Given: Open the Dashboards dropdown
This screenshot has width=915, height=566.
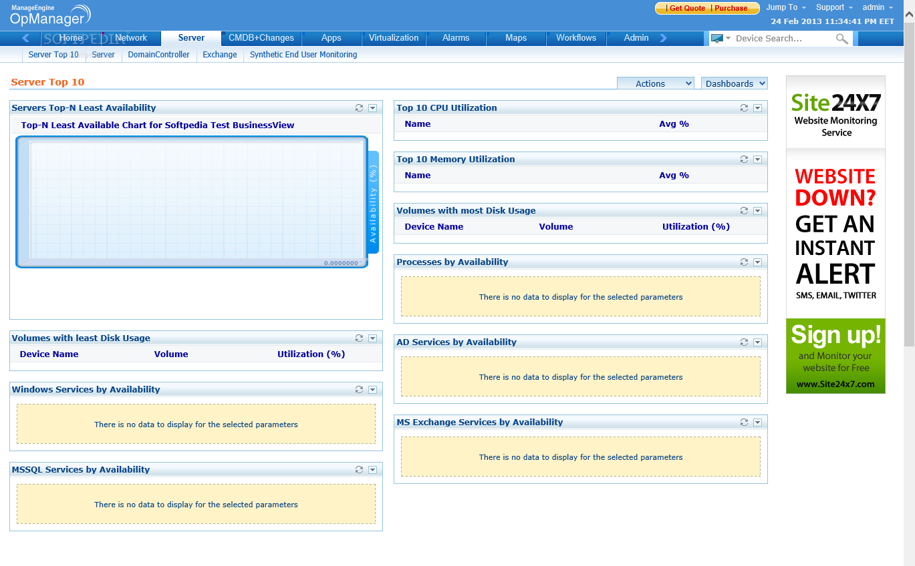Looking at the screenshot, I should 735,83.
